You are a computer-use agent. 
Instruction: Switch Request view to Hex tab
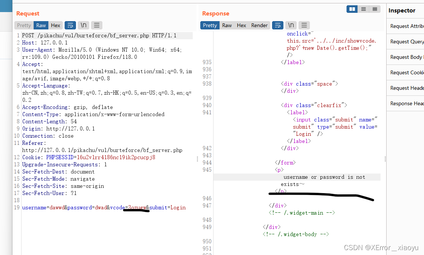tap(56, 25)
